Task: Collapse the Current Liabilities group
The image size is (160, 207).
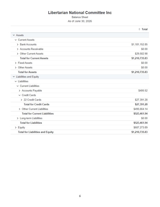Action: (18, 86)
